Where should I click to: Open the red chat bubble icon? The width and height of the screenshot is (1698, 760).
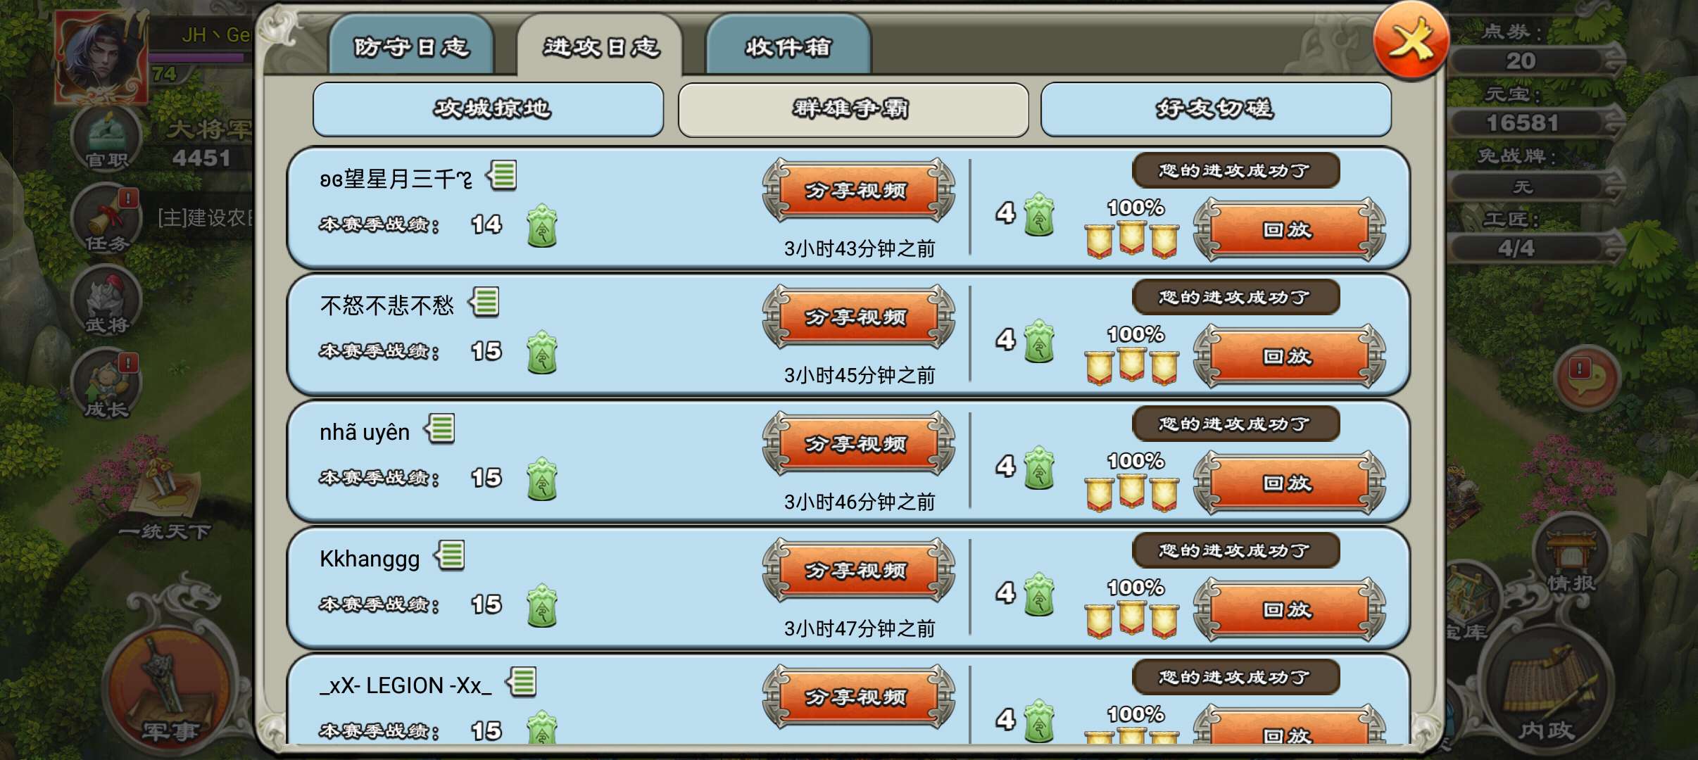(1586, 379)
